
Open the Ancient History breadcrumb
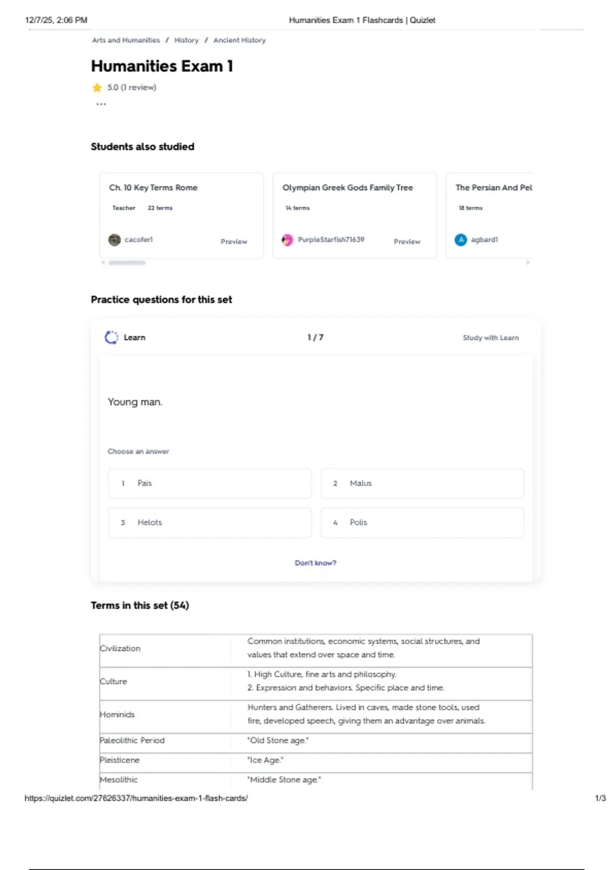pyautogui.click(x=239, y=40)
